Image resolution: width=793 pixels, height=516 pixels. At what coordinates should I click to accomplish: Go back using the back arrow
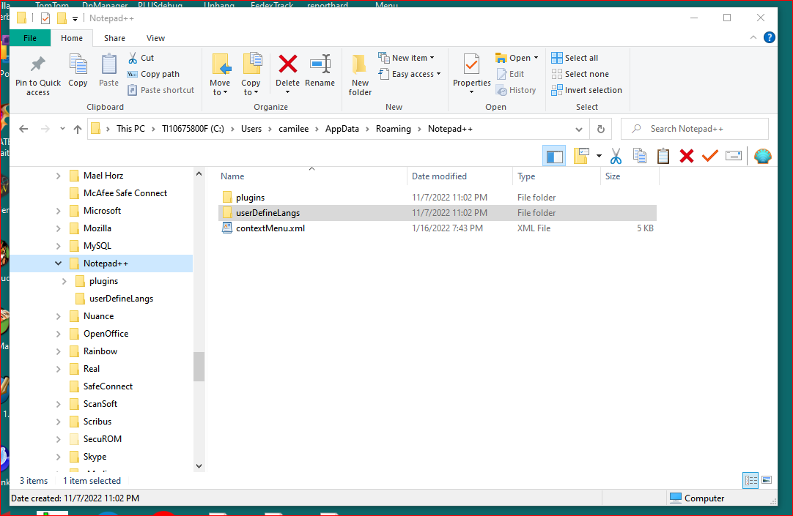point(23,130)
